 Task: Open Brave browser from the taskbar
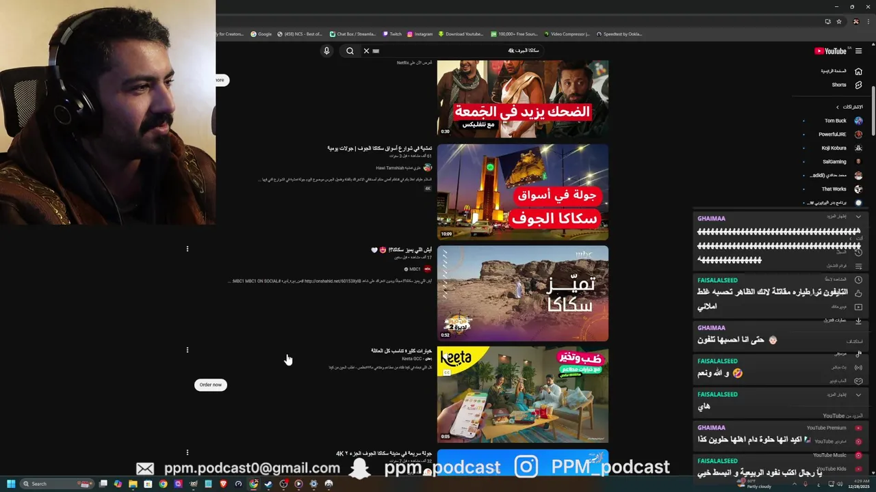click(x=223, y=484)
